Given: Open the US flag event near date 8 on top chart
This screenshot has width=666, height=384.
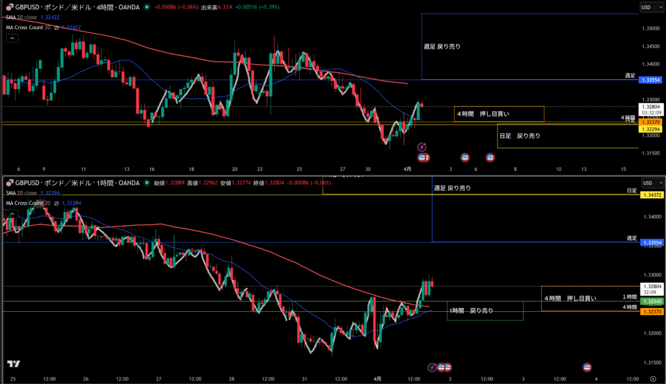Looking at the screenshot, I should [490, 157].
